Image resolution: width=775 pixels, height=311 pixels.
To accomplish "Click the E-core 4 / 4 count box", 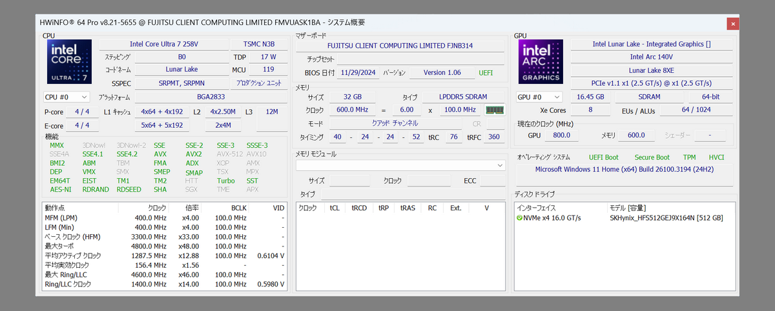I will tap(82, 125).
